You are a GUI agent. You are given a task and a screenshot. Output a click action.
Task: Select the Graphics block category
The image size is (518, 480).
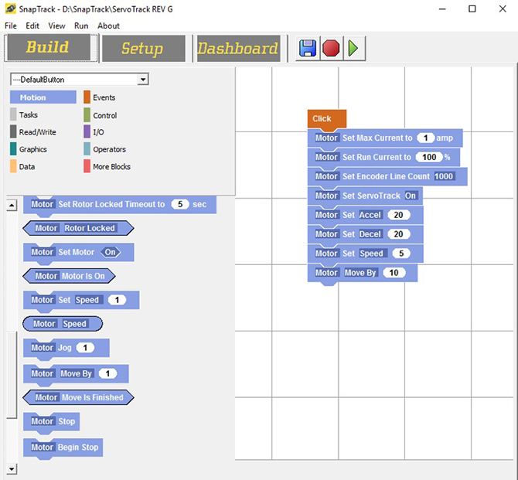[29, 149]
